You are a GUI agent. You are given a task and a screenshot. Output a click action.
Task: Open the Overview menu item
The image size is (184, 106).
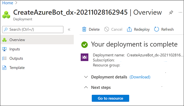[17, 40]
